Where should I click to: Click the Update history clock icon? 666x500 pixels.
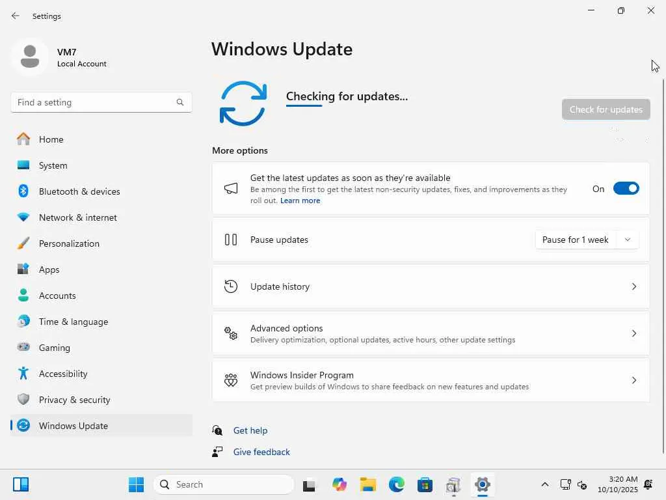coord(231,286)
